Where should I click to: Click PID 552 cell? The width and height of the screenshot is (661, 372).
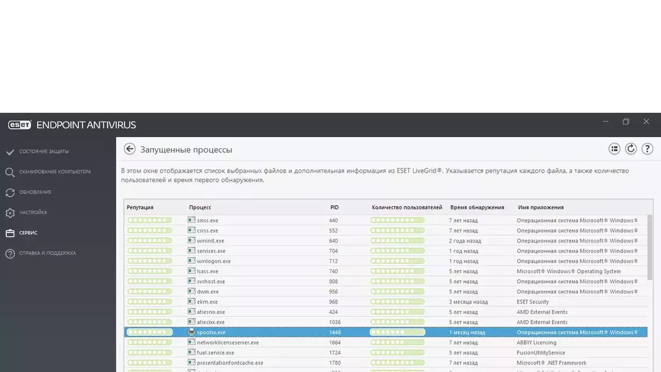click(x=333, y=230)
